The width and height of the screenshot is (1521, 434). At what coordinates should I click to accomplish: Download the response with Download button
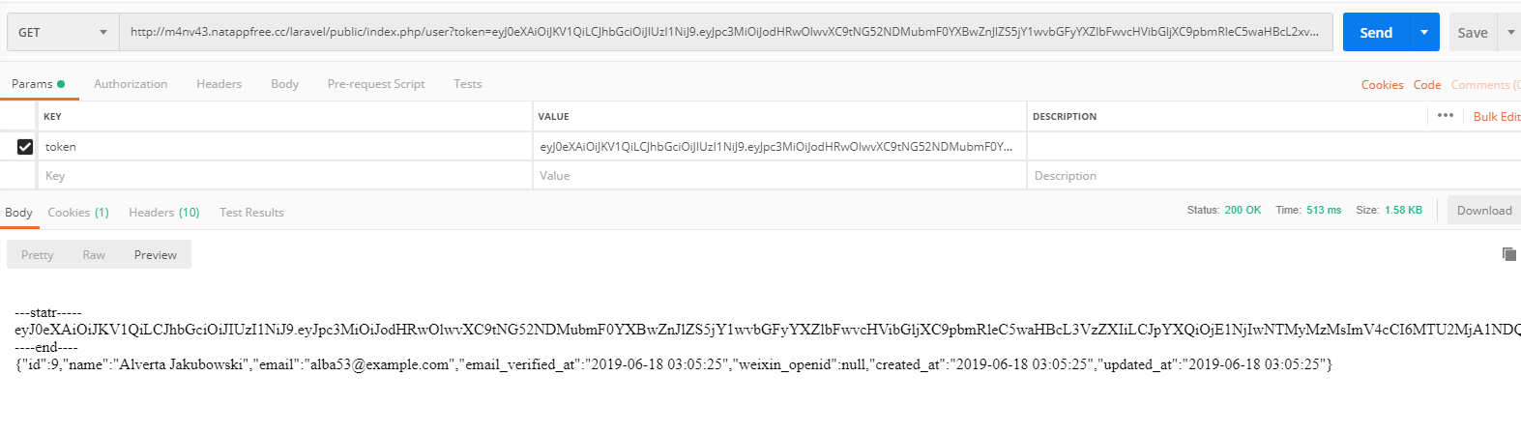click(1483, 211)
